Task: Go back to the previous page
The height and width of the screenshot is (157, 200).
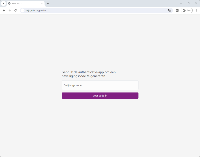Action: pos(4,10)
